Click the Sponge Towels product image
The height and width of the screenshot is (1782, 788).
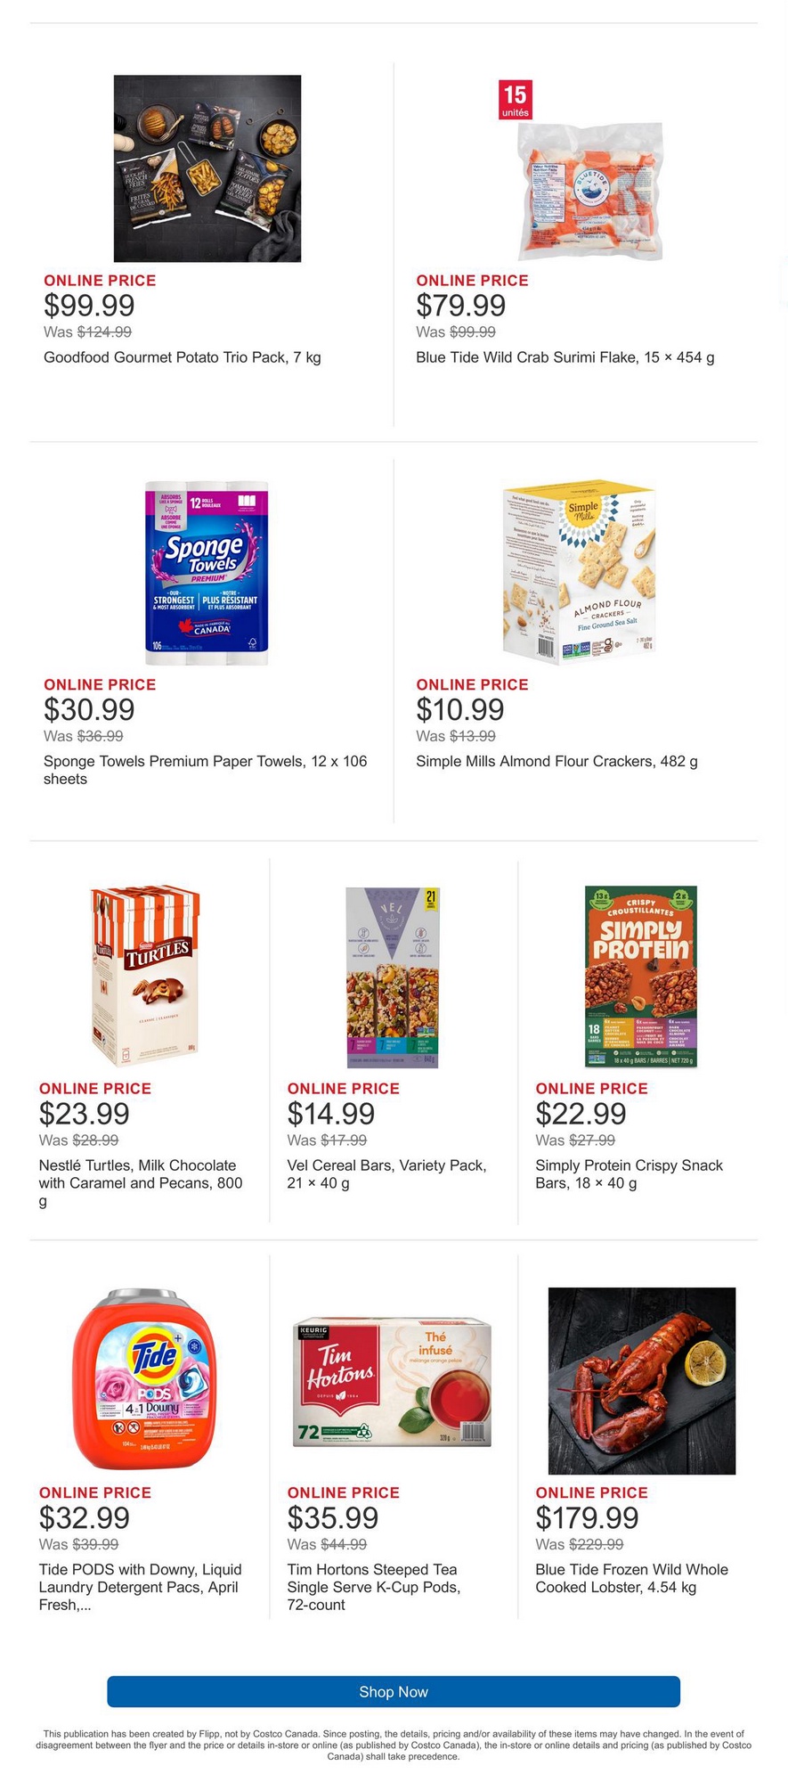pyautogui.click(x=207, y=573)
